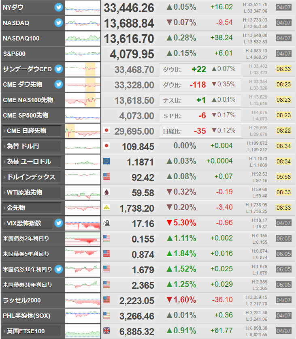Click the Twitter icon for VIX恐怖指数
296x339 pixels.
pyautogui.click(x=58, y=223)
